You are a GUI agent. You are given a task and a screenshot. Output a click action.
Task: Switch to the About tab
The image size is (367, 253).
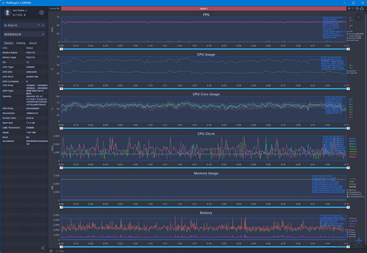[33, 43]
